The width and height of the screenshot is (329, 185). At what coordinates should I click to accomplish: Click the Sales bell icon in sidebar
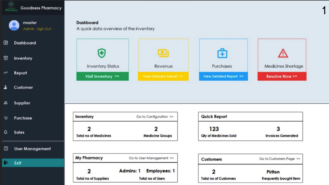(6, 132)
